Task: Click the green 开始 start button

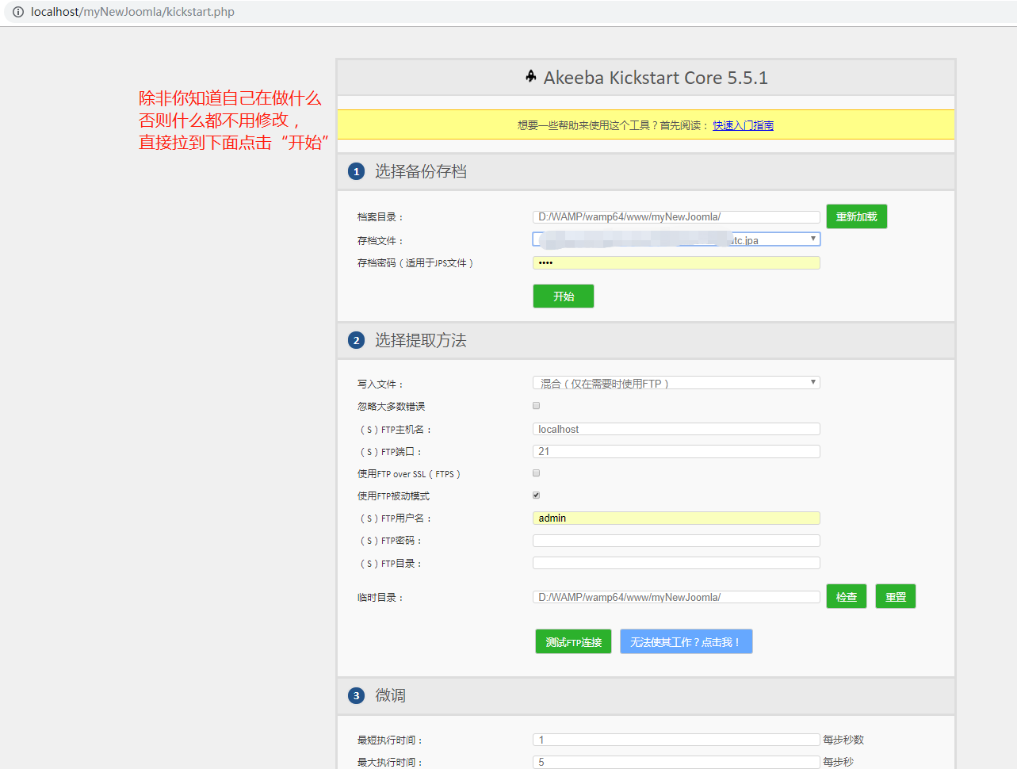Action: click(x=564, y=296)
